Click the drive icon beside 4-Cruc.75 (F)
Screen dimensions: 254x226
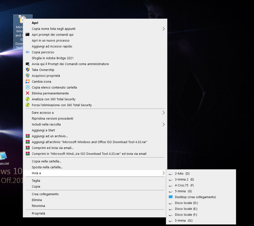171,186
